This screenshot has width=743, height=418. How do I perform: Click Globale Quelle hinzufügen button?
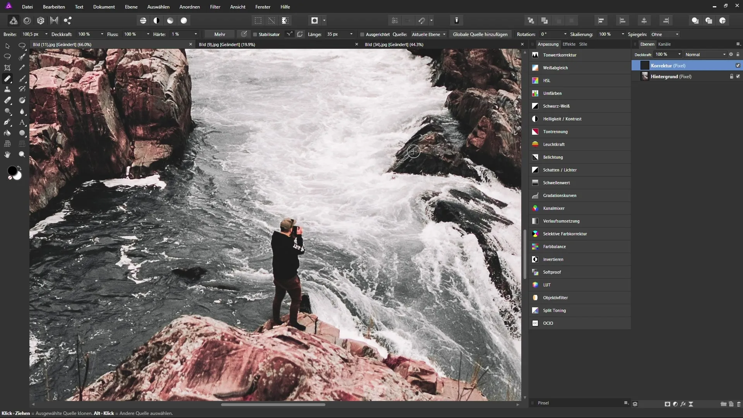point(480,34)
